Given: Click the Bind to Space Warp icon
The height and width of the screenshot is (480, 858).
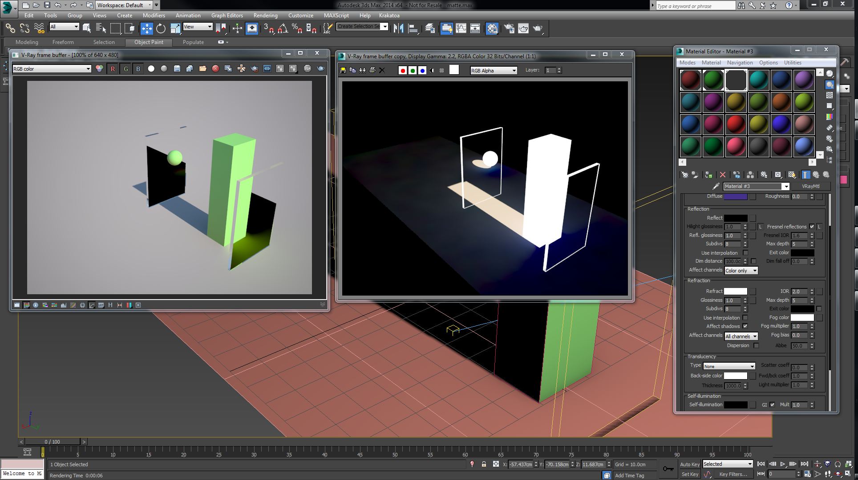Looking at the screenshot, I should [39, 28].
